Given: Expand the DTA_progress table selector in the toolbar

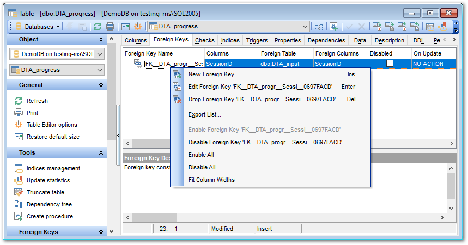Looking at the screenshot, I should click(305, 26).
